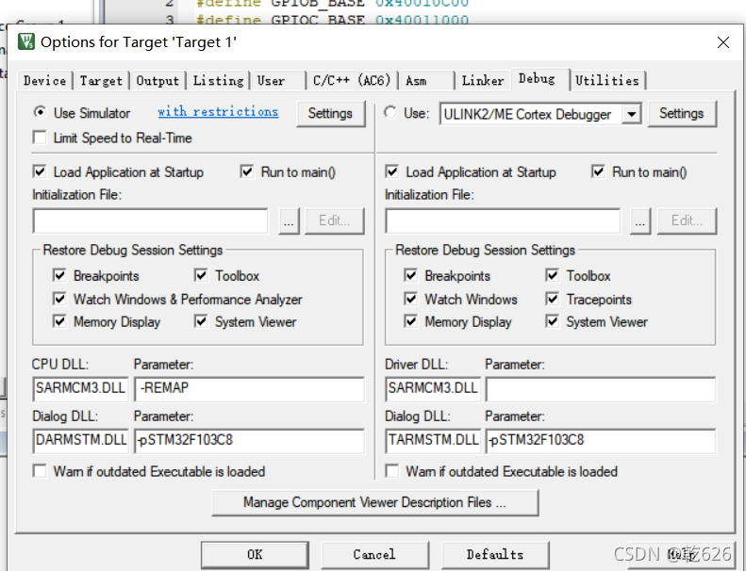Open the Output tab

click(157, 80)
